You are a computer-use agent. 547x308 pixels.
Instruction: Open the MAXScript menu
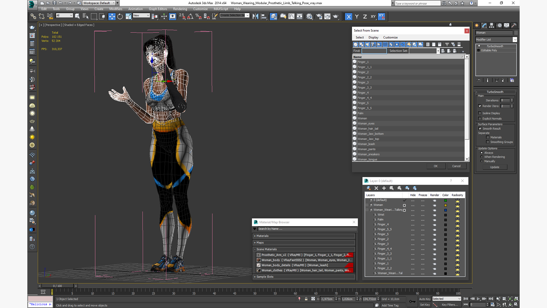(x=221, y=9)
